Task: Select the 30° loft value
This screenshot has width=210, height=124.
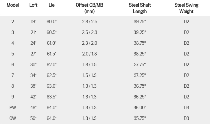Action: [33, 64]
